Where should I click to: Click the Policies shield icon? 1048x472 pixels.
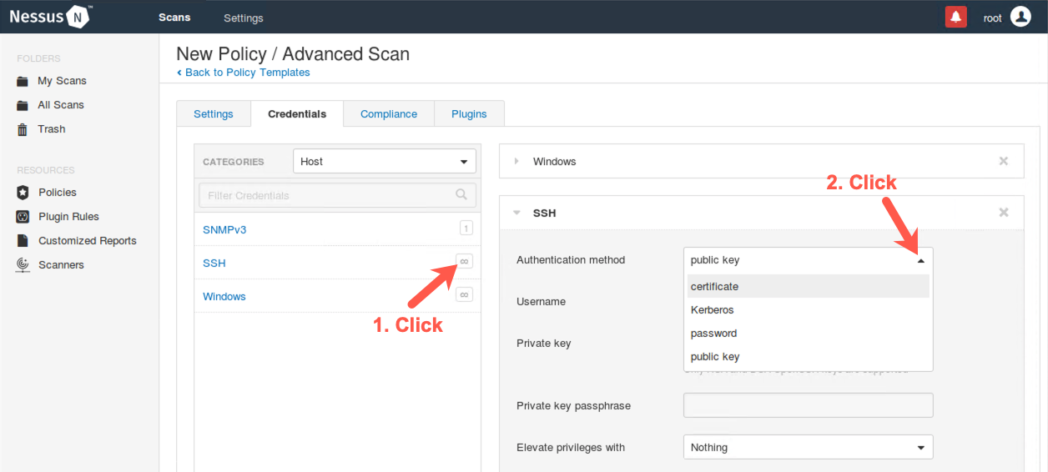[23, 193]
